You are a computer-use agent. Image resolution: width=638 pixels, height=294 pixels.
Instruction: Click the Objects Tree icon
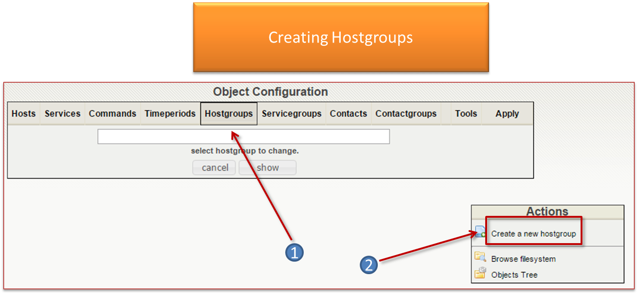coord(480,273)
